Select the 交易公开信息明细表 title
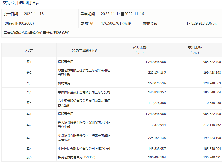 click(x=21, y=3)
